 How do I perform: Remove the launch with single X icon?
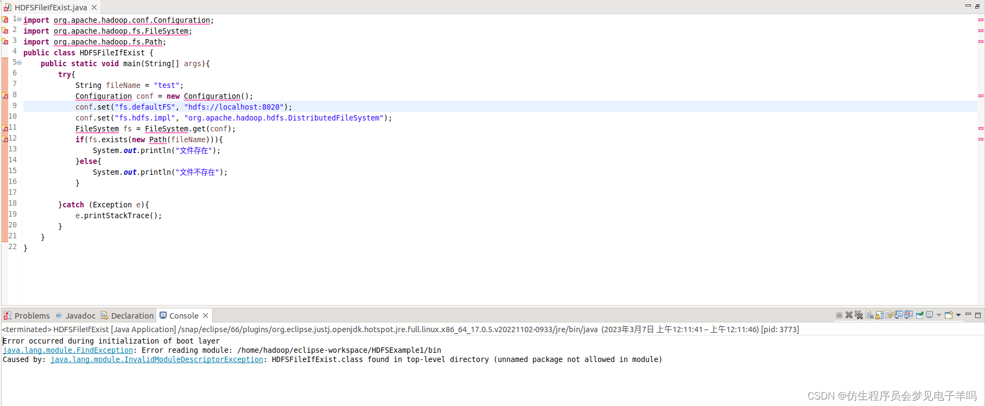pos(849,315)
